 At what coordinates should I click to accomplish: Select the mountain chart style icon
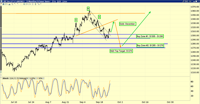point(9,4)
